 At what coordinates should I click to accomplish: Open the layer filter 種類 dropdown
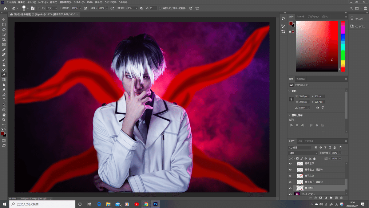click(300, 147)
